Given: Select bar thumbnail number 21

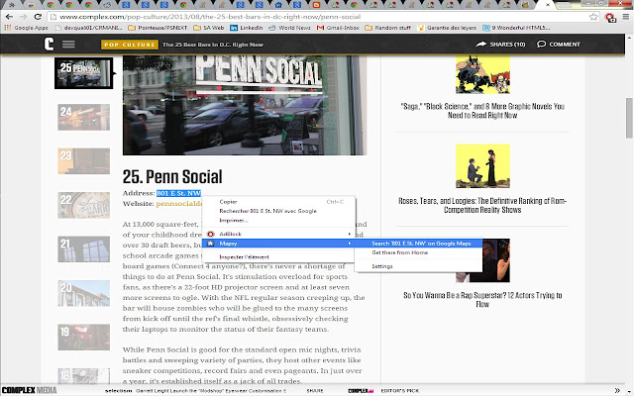Looking at the screenshot, I should point(83,249).
